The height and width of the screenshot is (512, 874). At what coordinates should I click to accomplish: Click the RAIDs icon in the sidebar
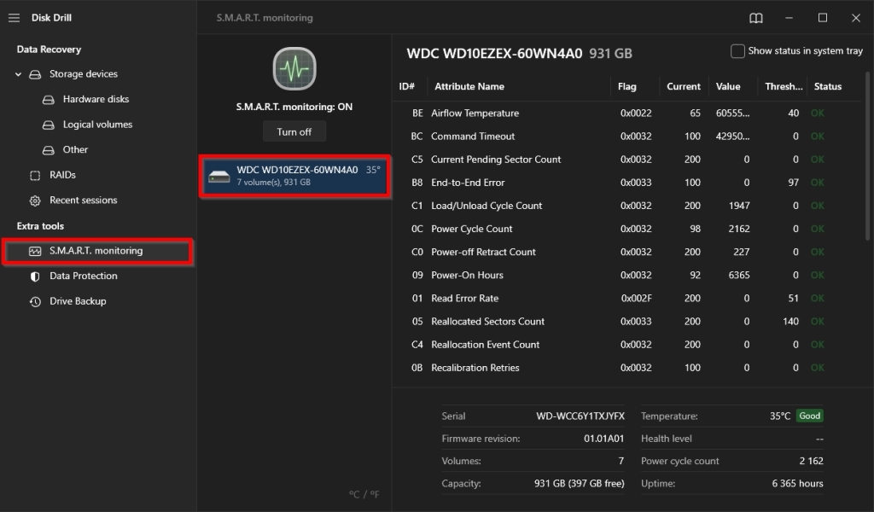35,175
